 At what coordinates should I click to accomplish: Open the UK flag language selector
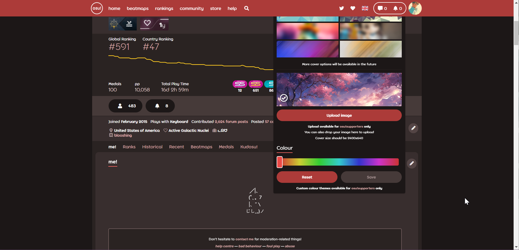365,8
